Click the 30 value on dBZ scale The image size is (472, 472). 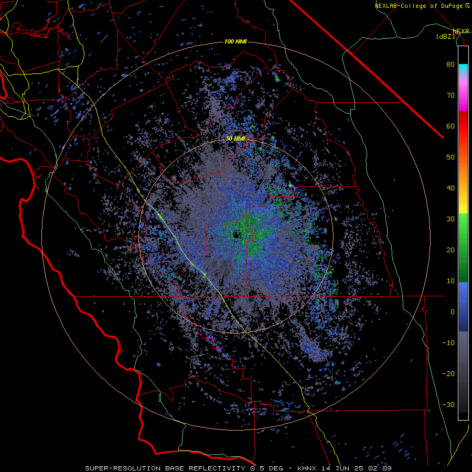(450, 219)
